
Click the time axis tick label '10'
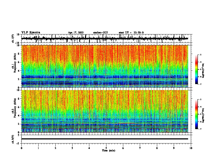(x=191, y=148)
